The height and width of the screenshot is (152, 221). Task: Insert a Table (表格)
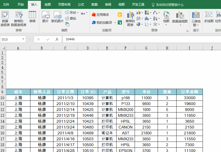(32, 17)
